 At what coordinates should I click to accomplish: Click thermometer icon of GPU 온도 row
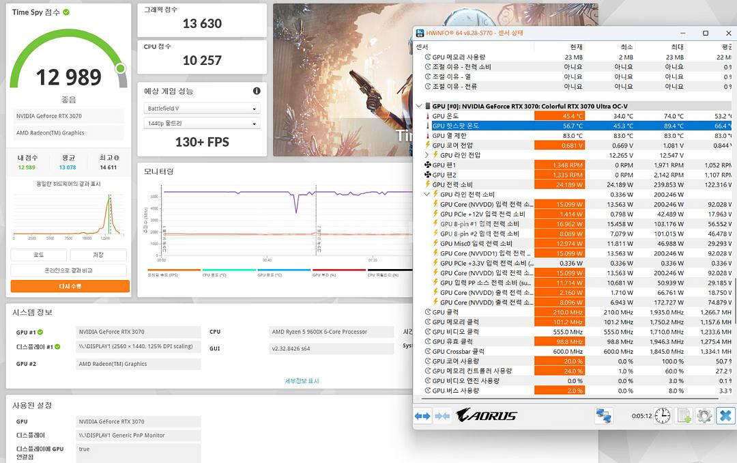click(428, 116)
